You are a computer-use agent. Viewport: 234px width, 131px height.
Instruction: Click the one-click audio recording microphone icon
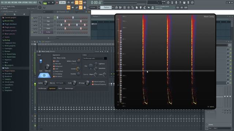click(176, 3)
